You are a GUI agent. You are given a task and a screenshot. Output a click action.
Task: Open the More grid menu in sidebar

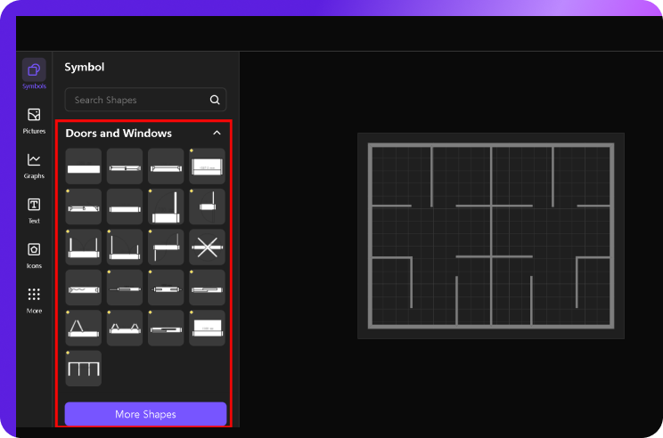(34, 300)
